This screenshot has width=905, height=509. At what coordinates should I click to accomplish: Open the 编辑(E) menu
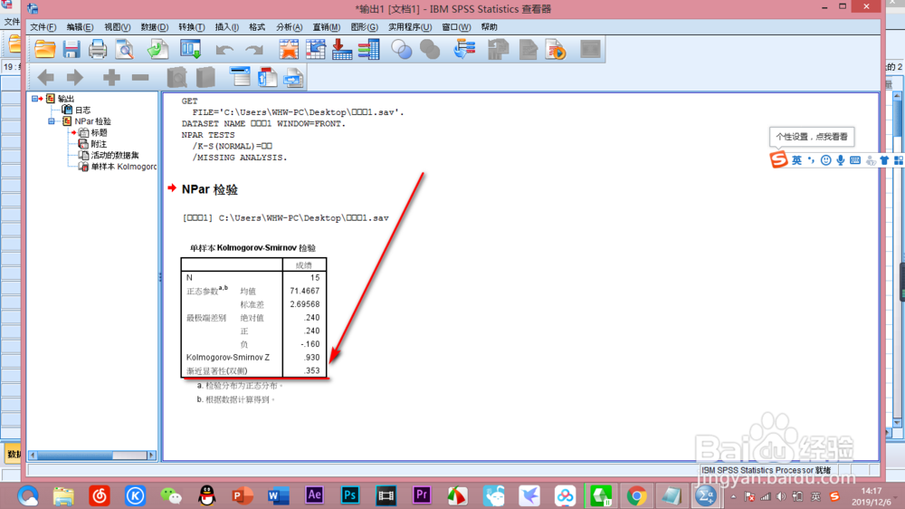(x=80, y=27)
